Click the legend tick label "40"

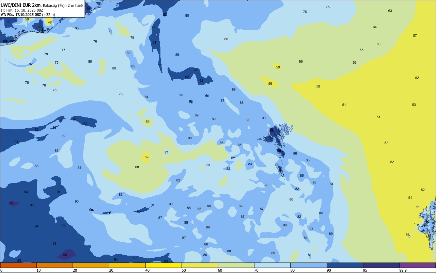point(147,270)
